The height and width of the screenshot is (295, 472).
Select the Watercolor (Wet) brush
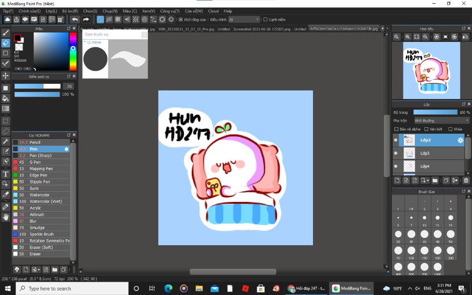41,201
